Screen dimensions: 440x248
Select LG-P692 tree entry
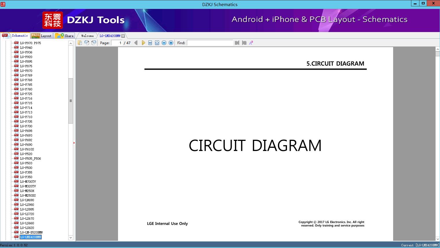tap(26, 140)
